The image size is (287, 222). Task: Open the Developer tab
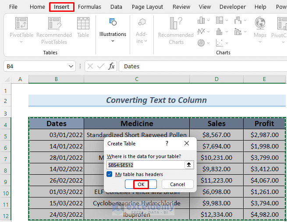233,7
